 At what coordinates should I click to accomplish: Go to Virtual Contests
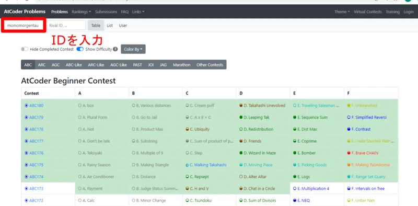tap(368, 12)
